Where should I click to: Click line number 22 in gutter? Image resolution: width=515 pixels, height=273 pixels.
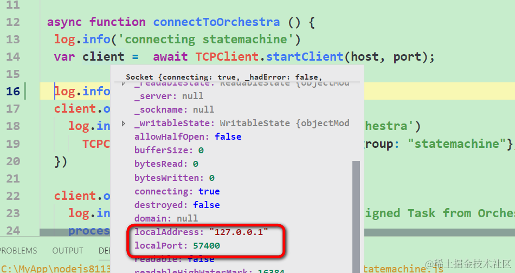13,196
